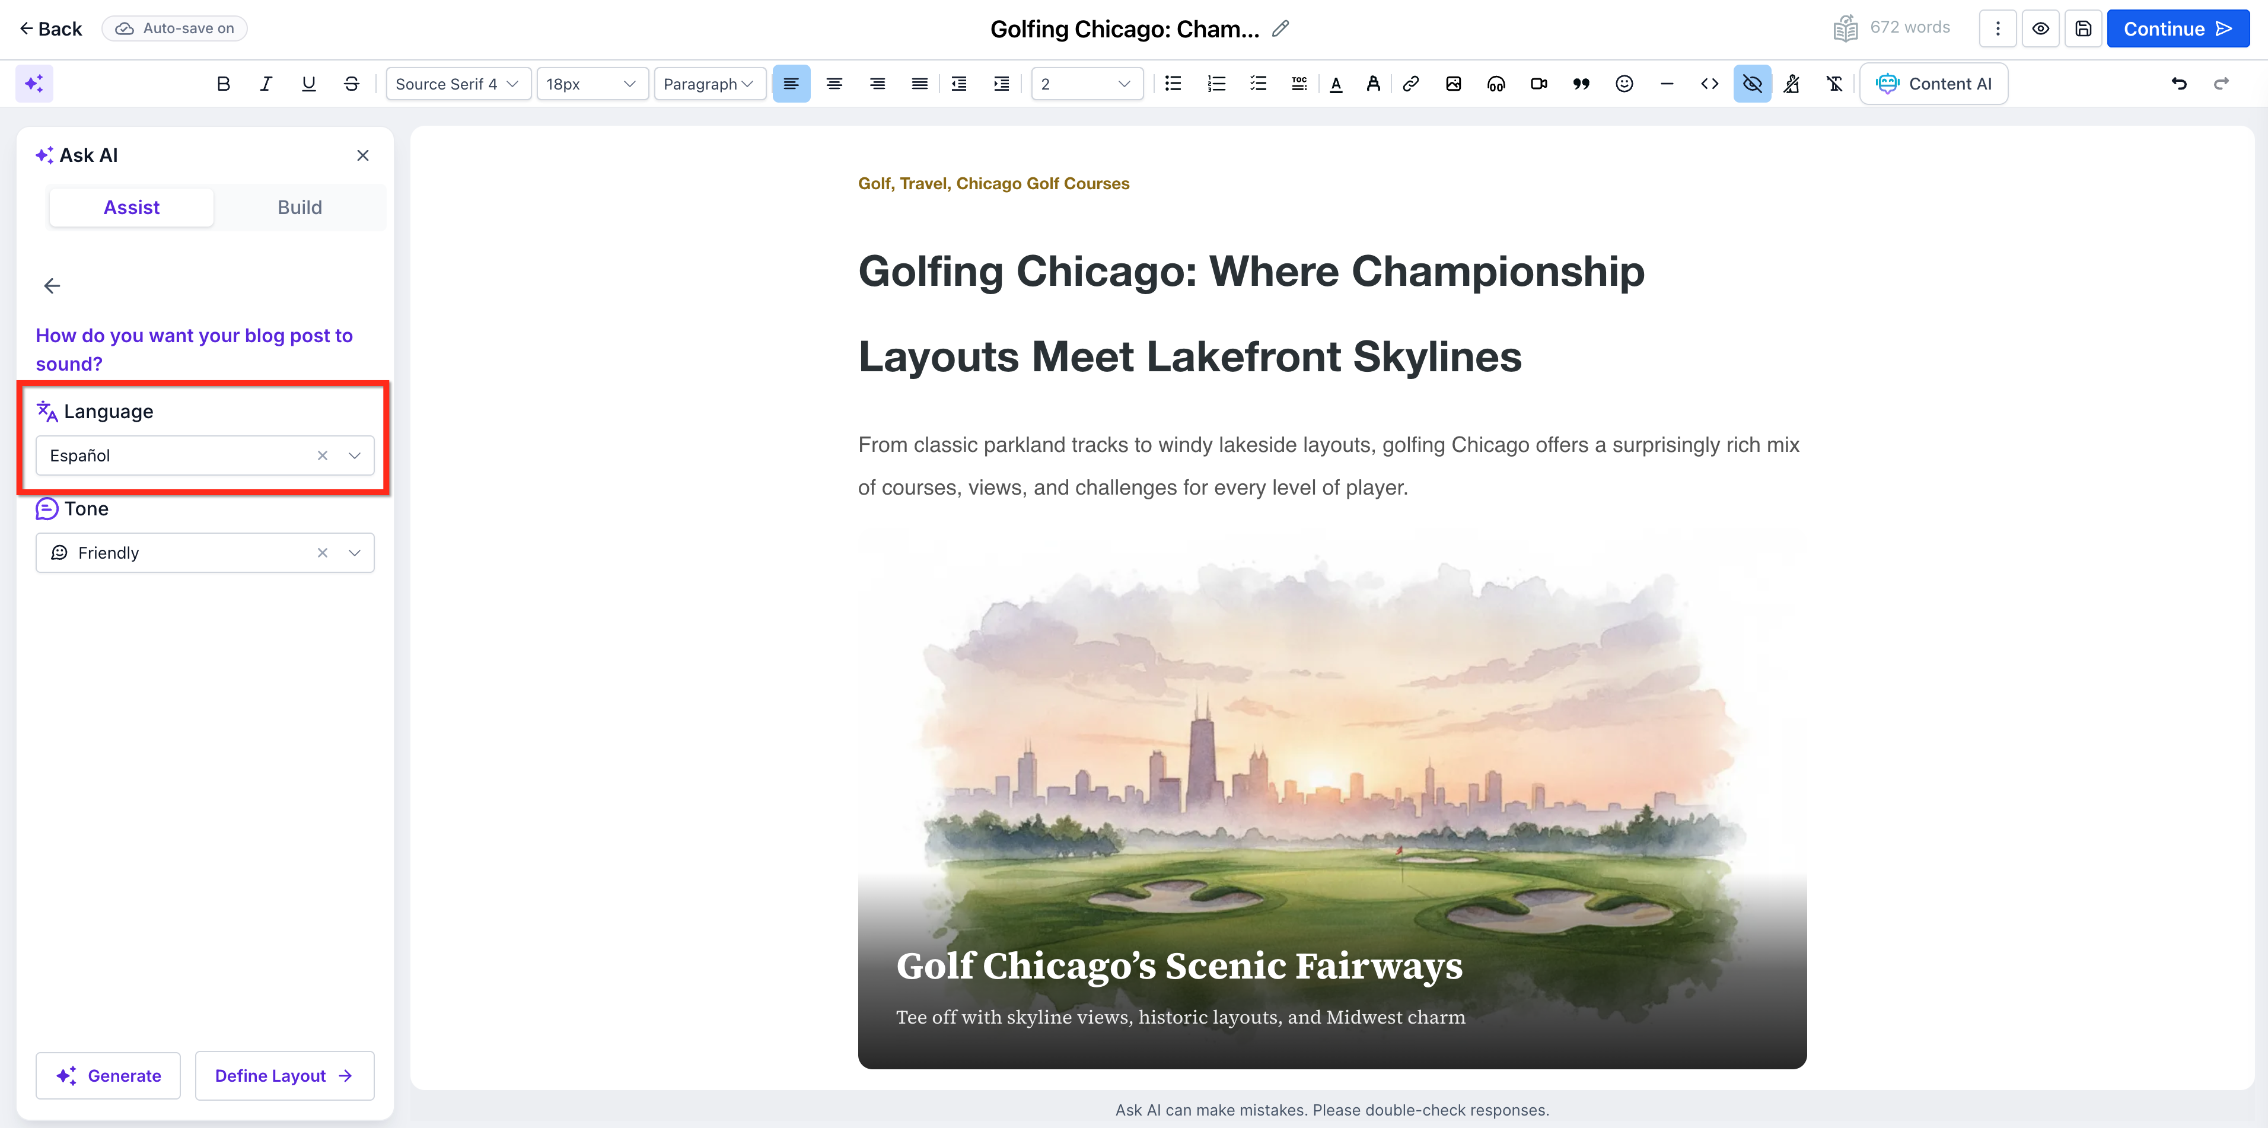Toggle the crossed-eye visibility button in toolbar

tap(1752, 84)
